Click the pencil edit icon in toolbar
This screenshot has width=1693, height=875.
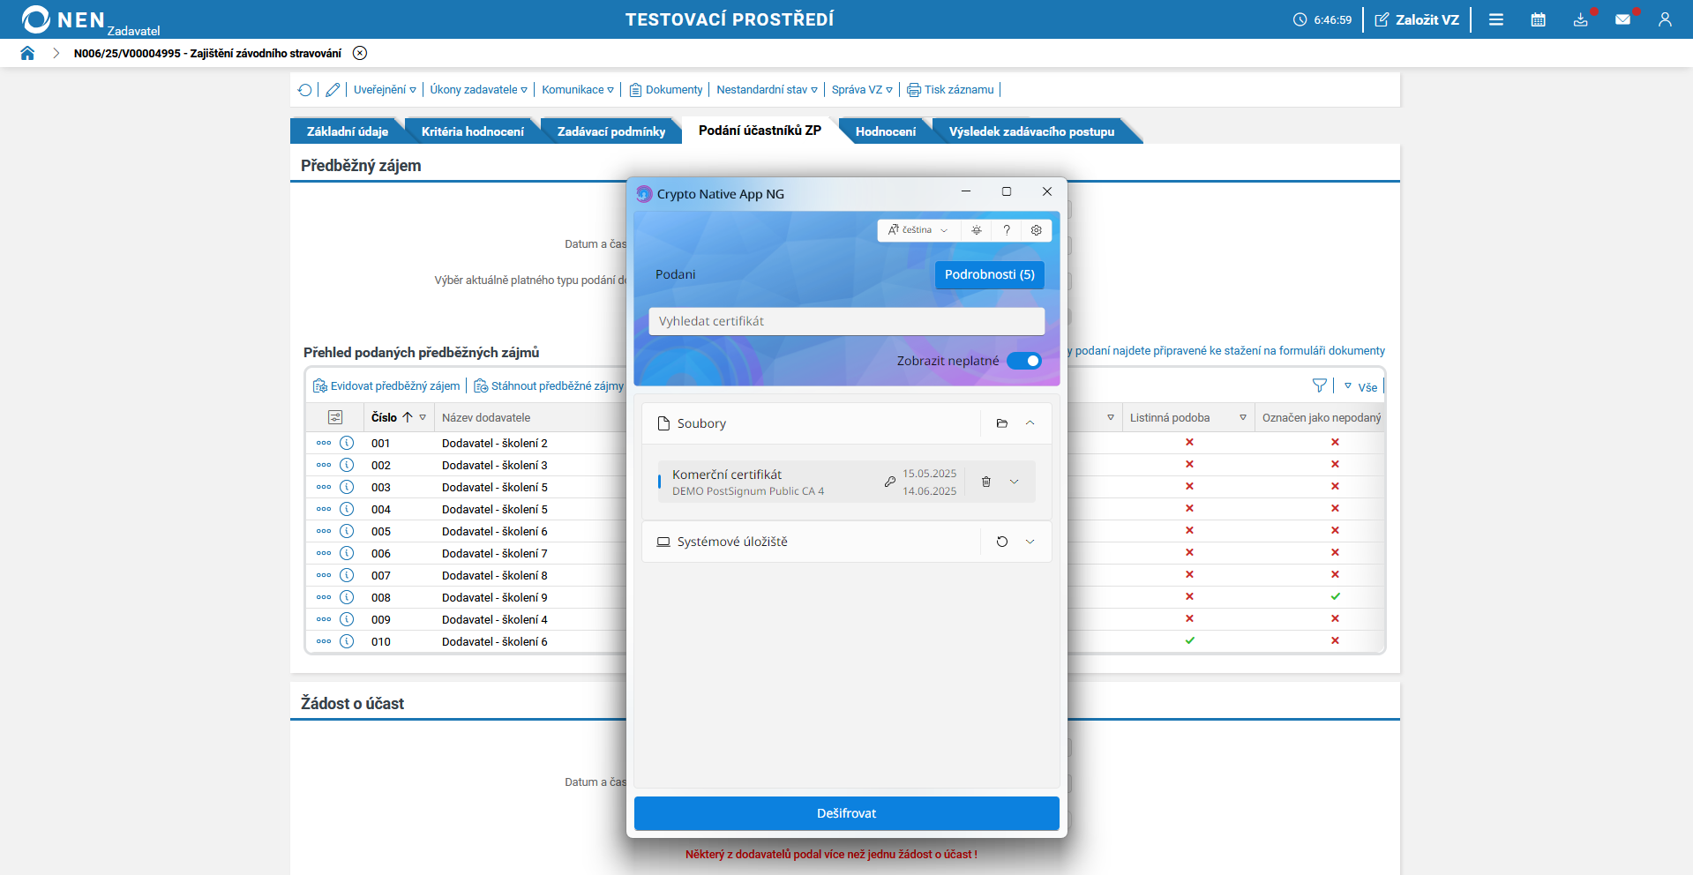(x=333, y=90)
